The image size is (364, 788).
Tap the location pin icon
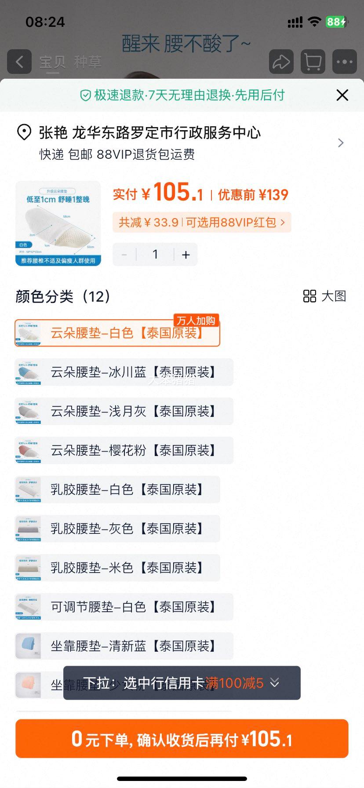24,132
